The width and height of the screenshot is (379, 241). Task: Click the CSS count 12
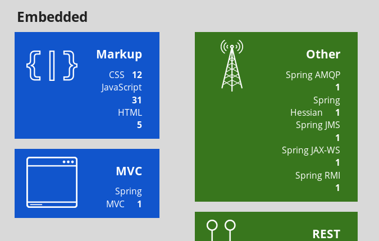pos(137,75)
